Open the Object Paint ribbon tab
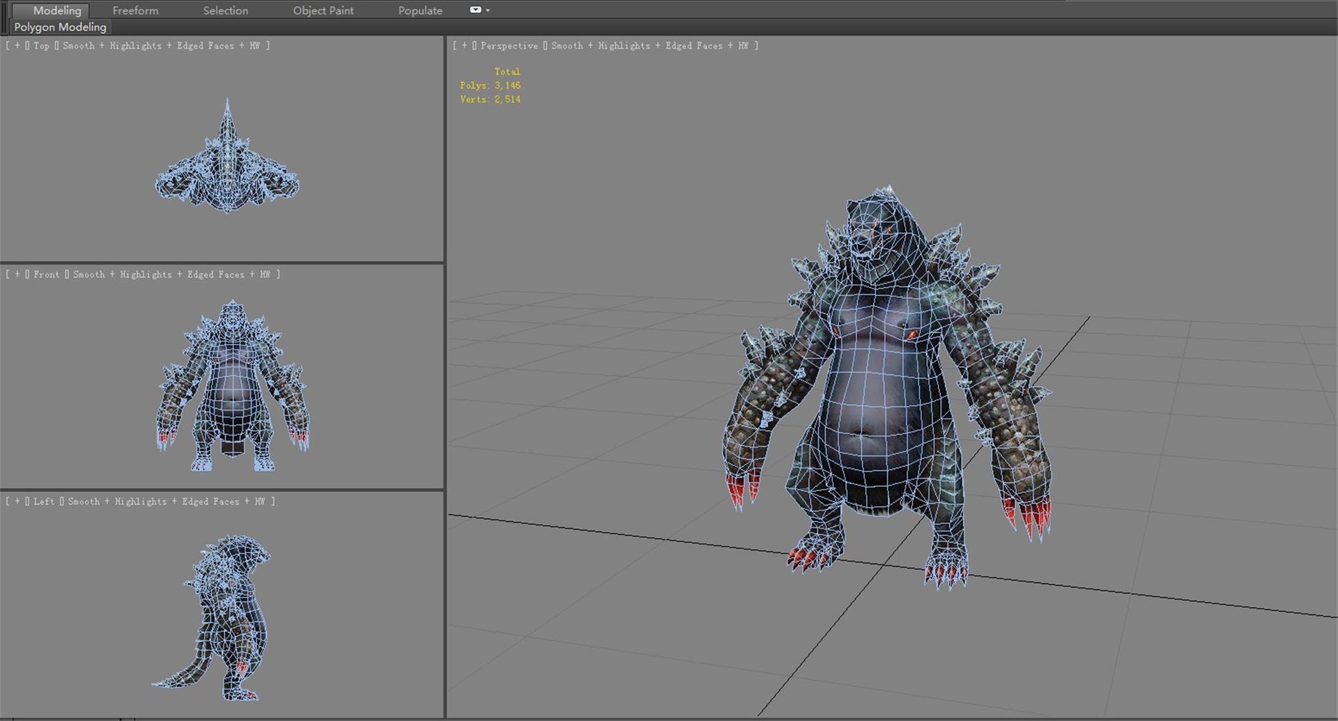 (x=323, y=10)
